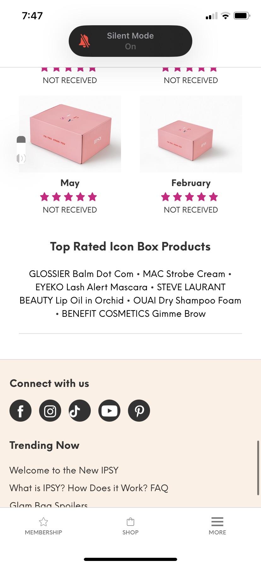This screenshot has width=261, height=566.
Task: Click the page scrollbar on right edge
Action: 258,467
